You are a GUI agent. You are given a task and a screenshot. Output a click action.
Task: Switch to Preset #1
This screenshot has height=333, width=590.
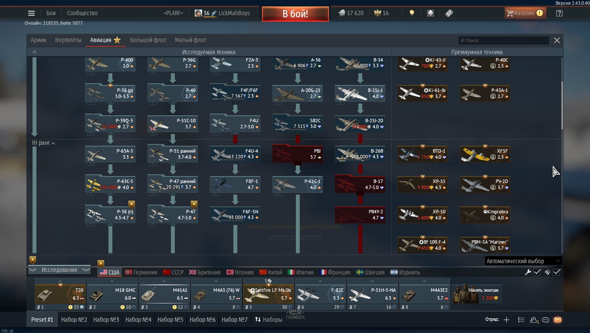42,320
